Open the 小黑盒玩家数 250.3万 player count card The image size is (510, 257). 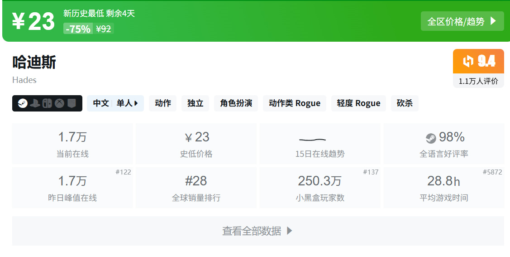point(320,188)
